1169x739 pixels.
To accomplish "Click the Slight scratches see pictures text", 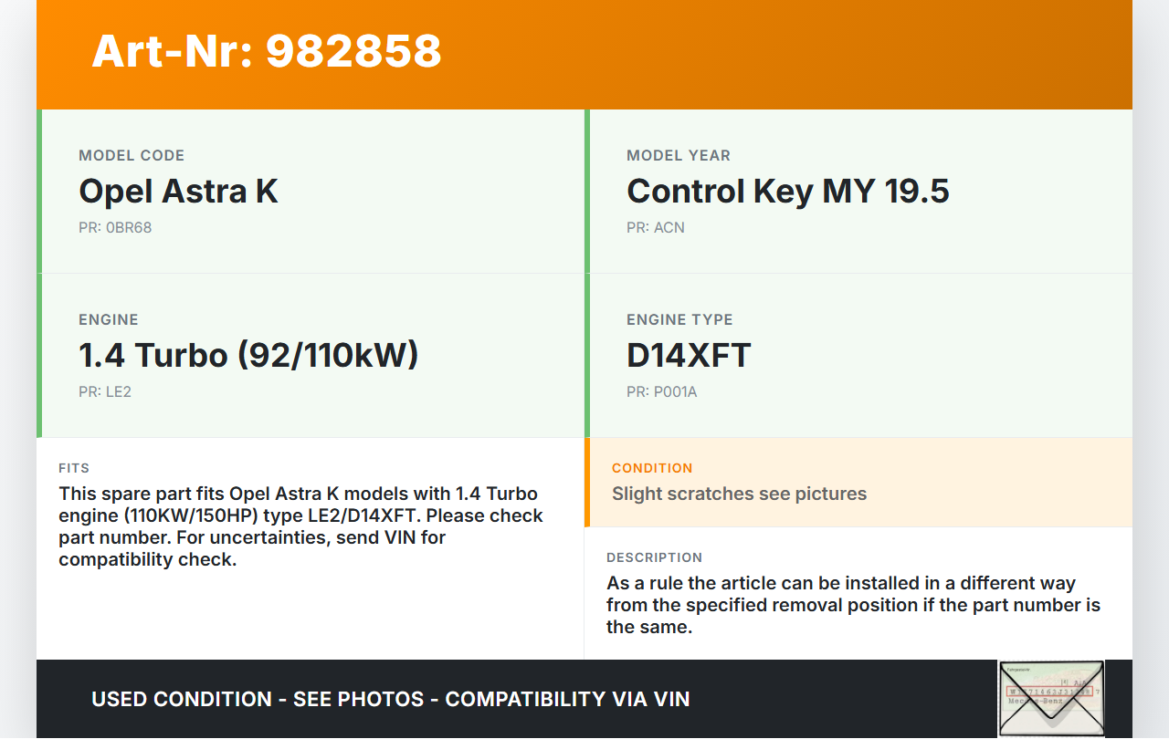I will tap(739, 494).
